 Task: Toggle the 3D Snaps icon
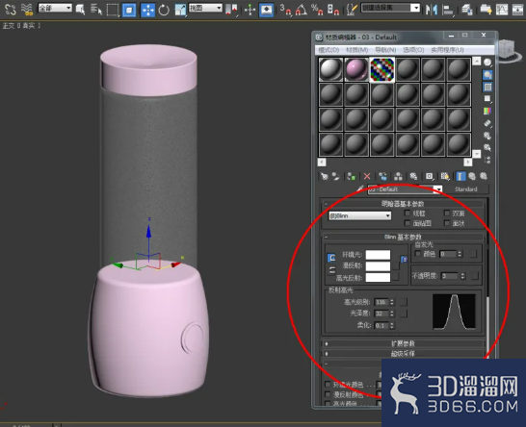click(x=285, y=10)
